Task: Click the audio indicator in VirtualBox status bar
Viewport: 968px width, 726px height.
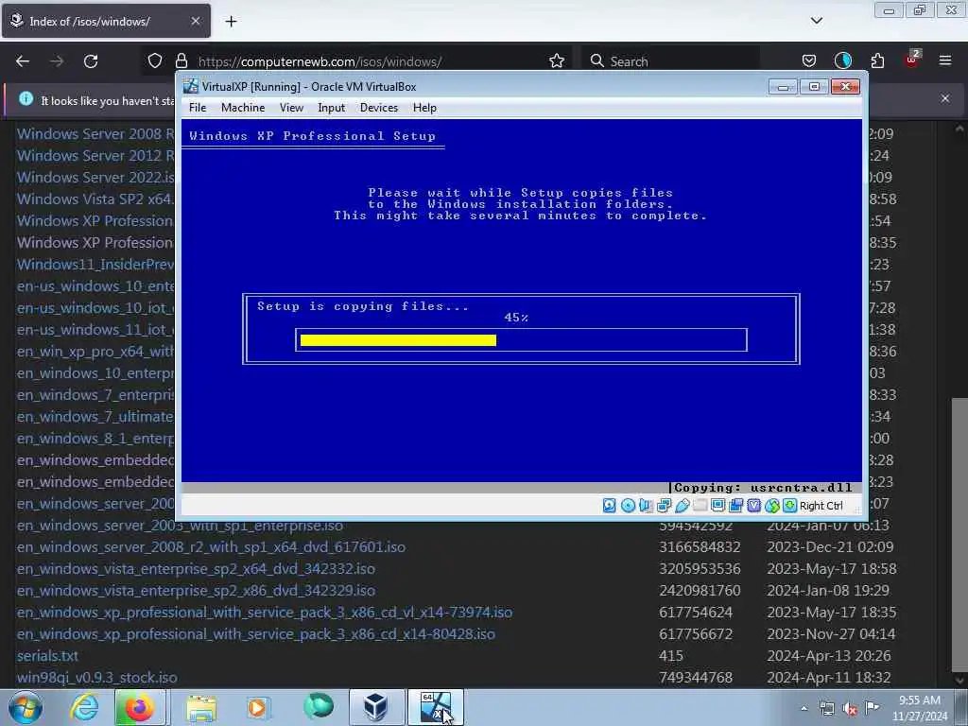Action: click(646, 506)
